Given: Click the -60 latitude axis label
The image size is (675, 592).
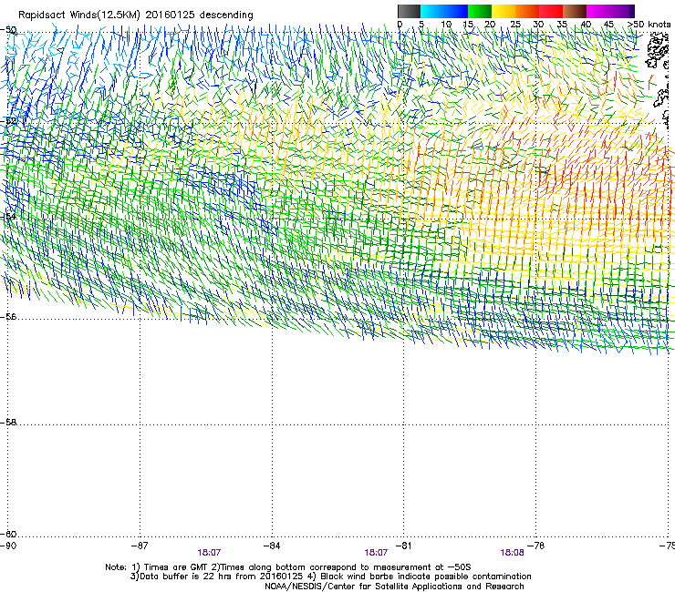Looking at the screenshot, I should coord(8,534).
